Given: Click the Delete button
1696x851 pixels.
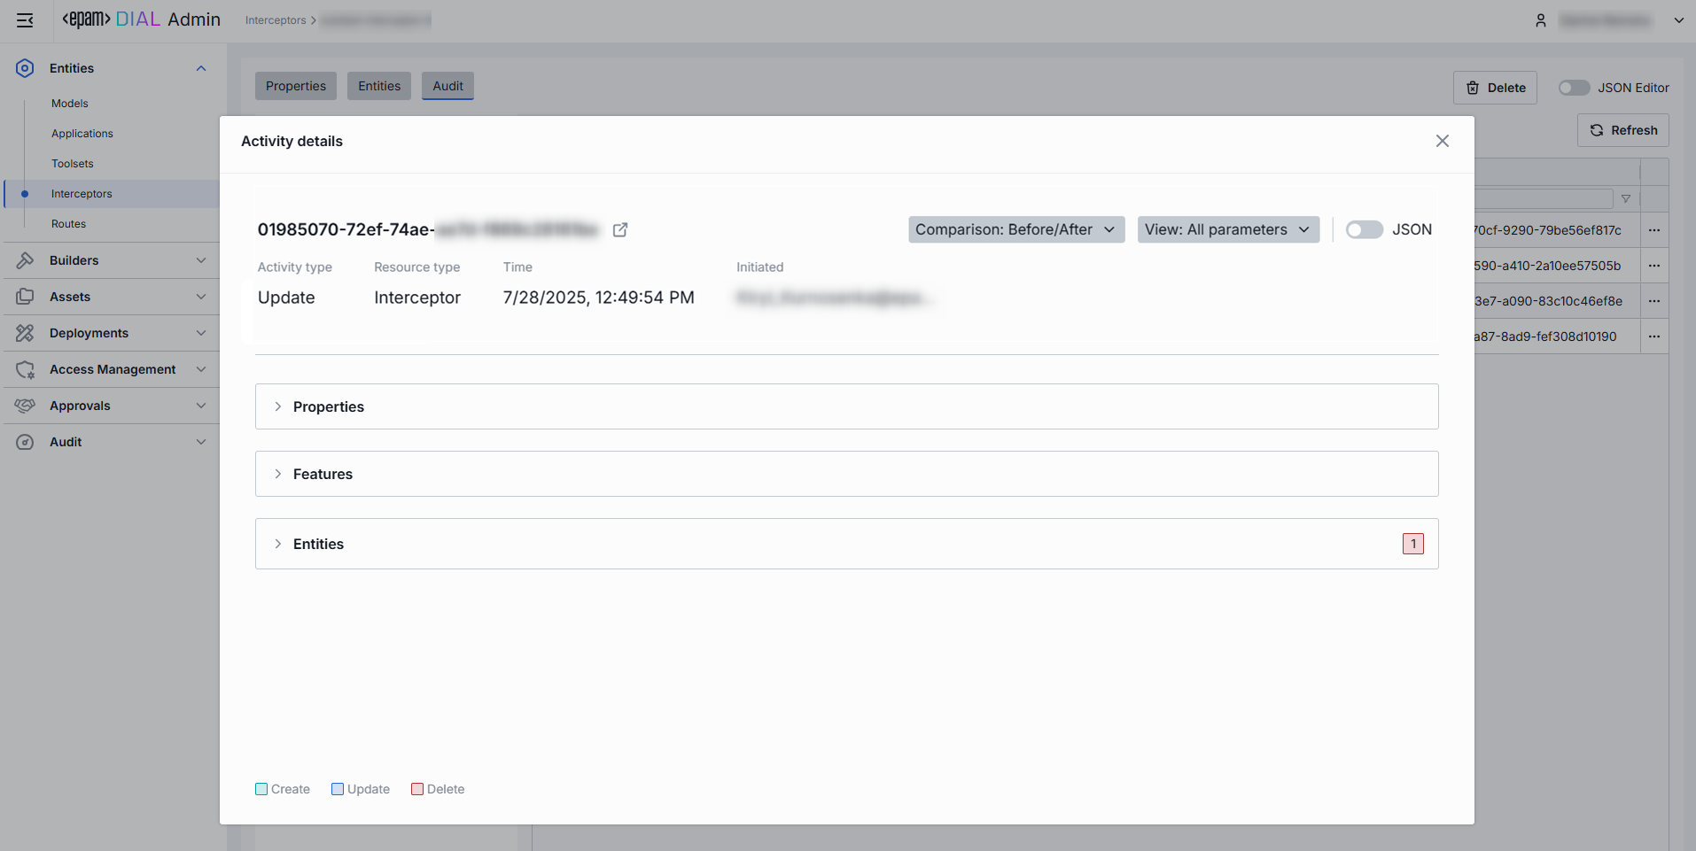Looking at the screenshot, I should (x=1495, y=88).
